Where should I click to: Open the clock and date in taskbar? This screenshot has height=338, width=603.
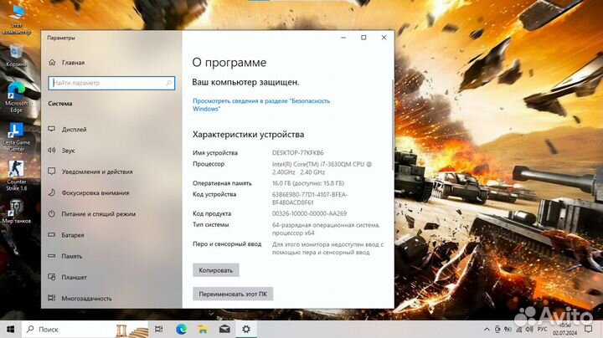tap(564, 329)
